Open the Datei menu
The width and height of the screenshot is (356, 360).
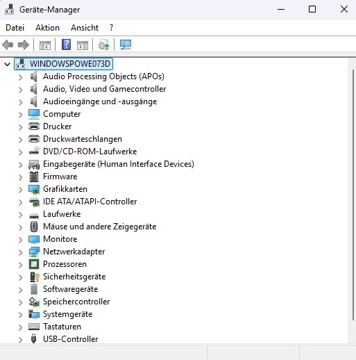coord(15,28)
